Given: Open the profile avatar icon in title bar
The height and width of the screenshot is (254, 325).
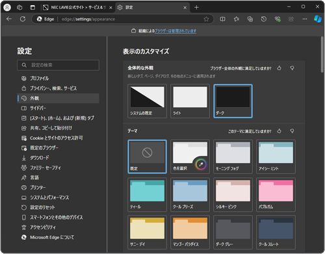Looking at the screenshot, I should point(7,7).
